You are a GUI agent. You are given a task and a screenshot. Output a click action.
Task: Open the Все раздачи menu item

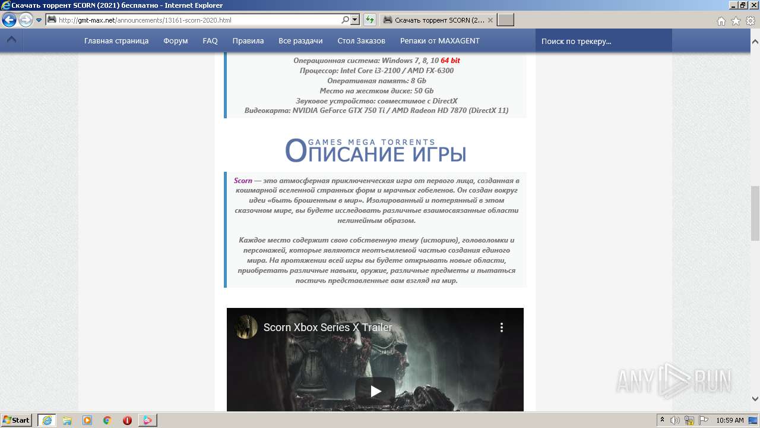(x=300, y=41)
